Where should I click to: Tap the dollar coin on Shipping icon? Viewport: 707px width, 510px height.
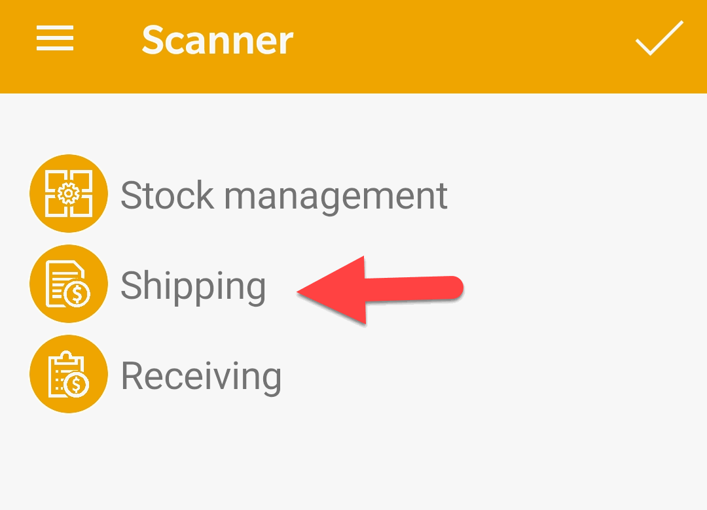[77, 294]
